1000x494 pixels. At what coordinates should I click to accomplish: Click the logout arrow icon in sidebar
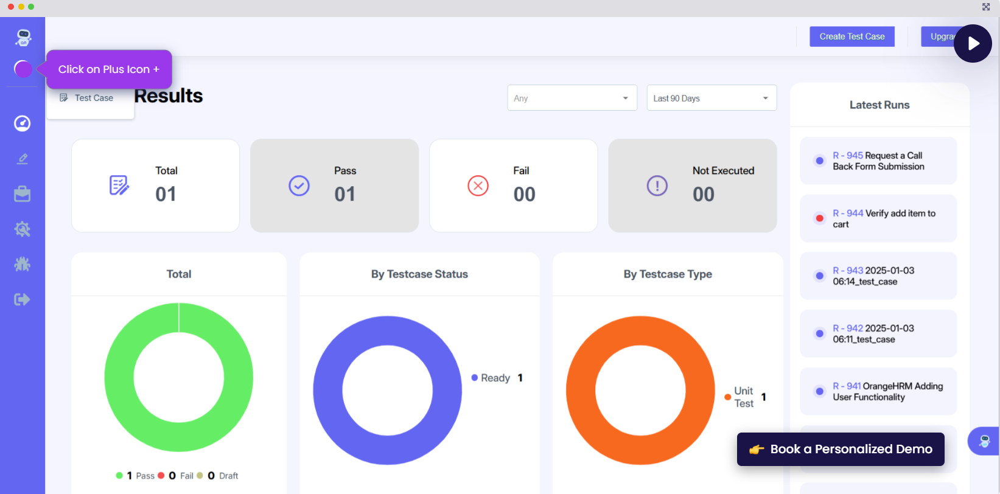(x=23, y=299)
